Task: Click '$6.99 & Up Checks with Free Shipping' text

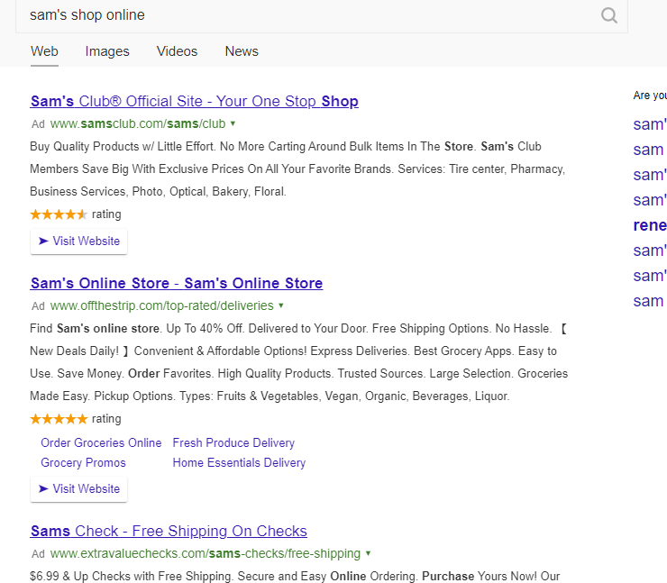Action: tap(131, 576)
